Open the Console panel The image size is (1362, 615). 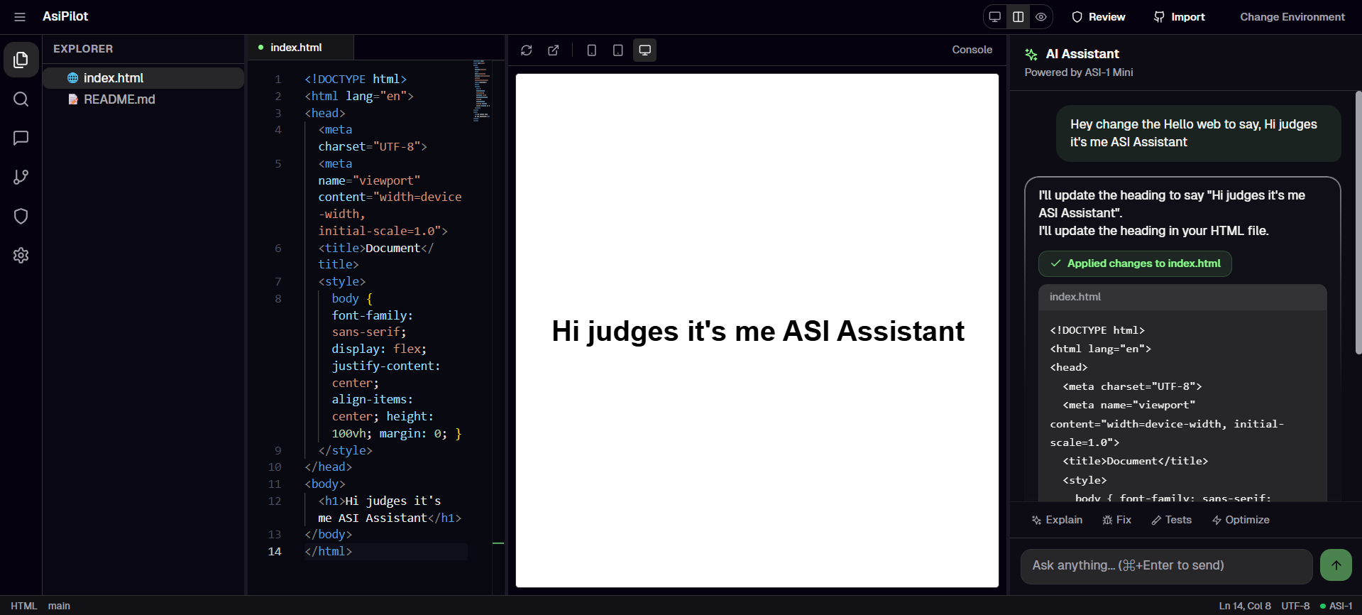972,50
